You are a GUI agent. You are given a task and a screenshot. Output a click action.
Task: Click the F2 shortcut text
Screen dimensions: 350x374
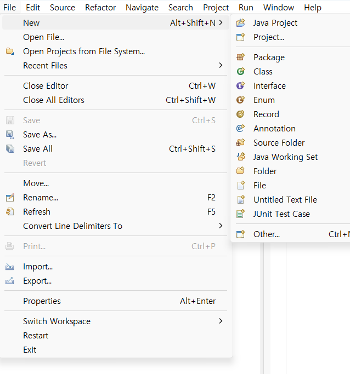pos(211,198)
